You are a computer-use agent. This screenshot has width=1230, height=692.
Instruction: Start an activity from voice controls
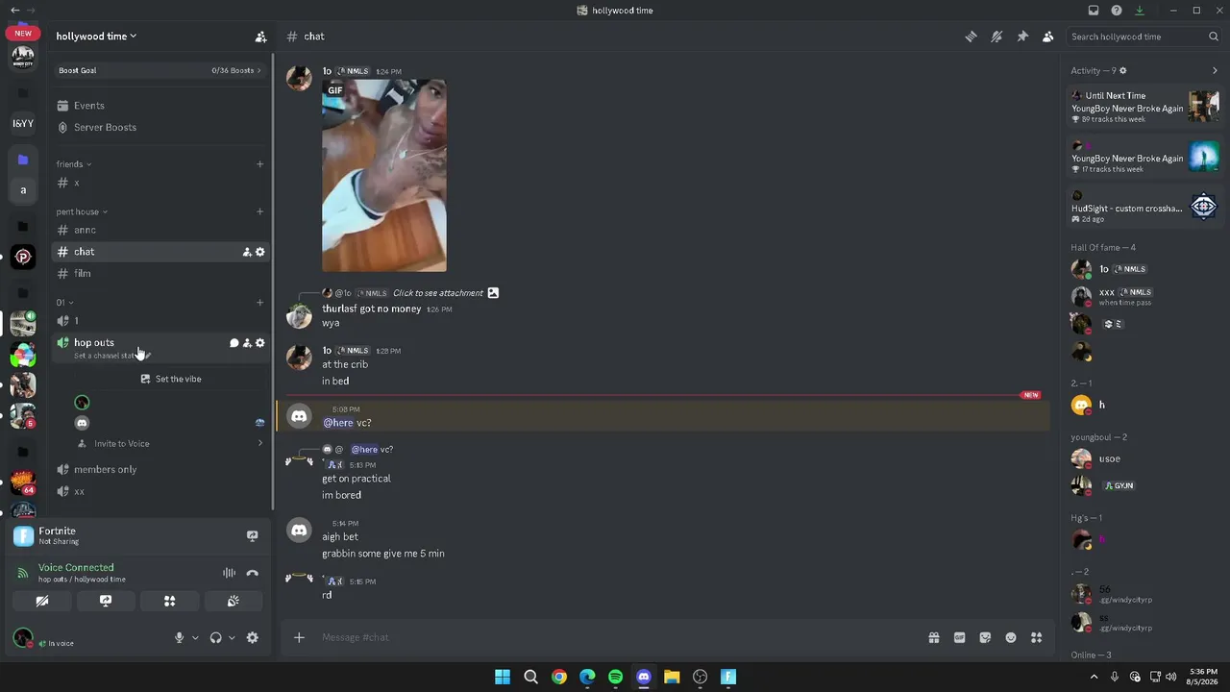coord(169,601)
